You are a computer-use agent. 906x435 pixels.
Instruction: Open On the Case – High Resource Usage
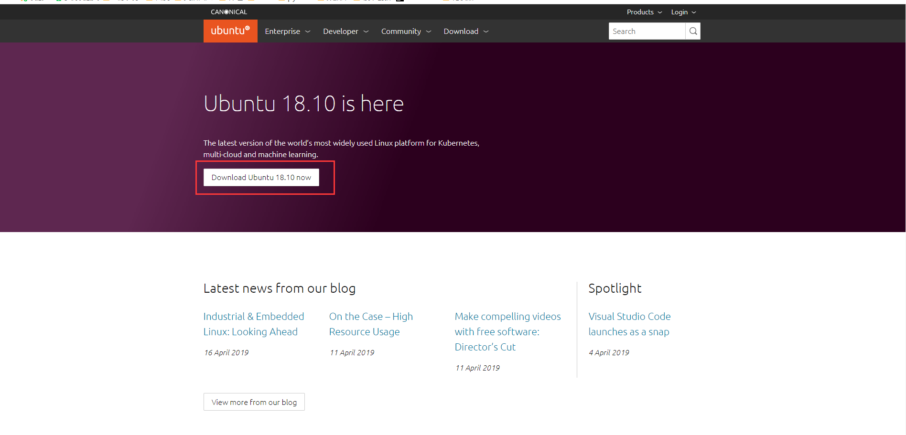coord(371,324)
